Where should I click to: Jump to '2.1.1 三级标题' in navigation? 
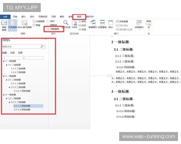coord(18,83)
